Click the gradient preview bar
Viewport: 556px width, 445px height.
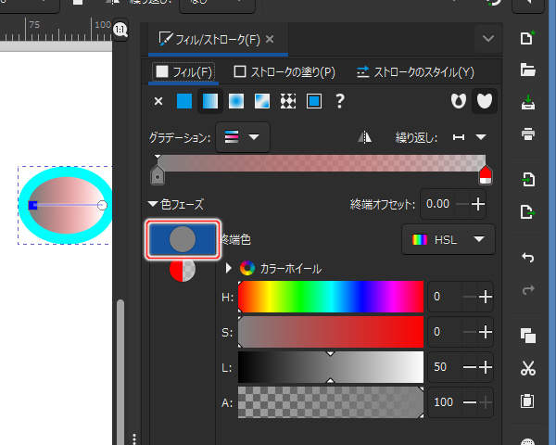click(322, 163)
